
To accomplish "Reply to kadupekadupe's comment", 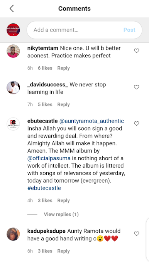I will (x=63, y=251).
